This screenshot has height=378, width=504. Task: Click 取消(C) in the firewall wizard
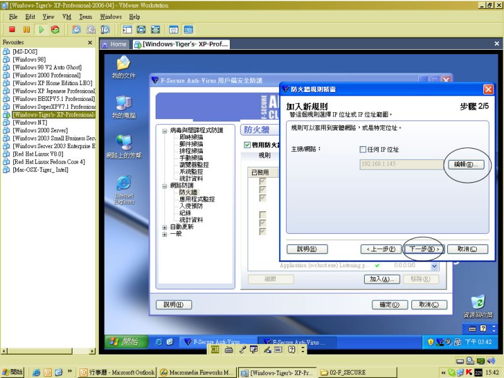pyautogui.click(x=467, y=249)
